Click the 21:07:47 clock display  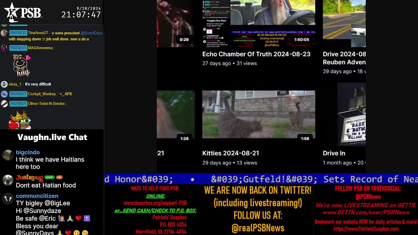tap(81, 15)
